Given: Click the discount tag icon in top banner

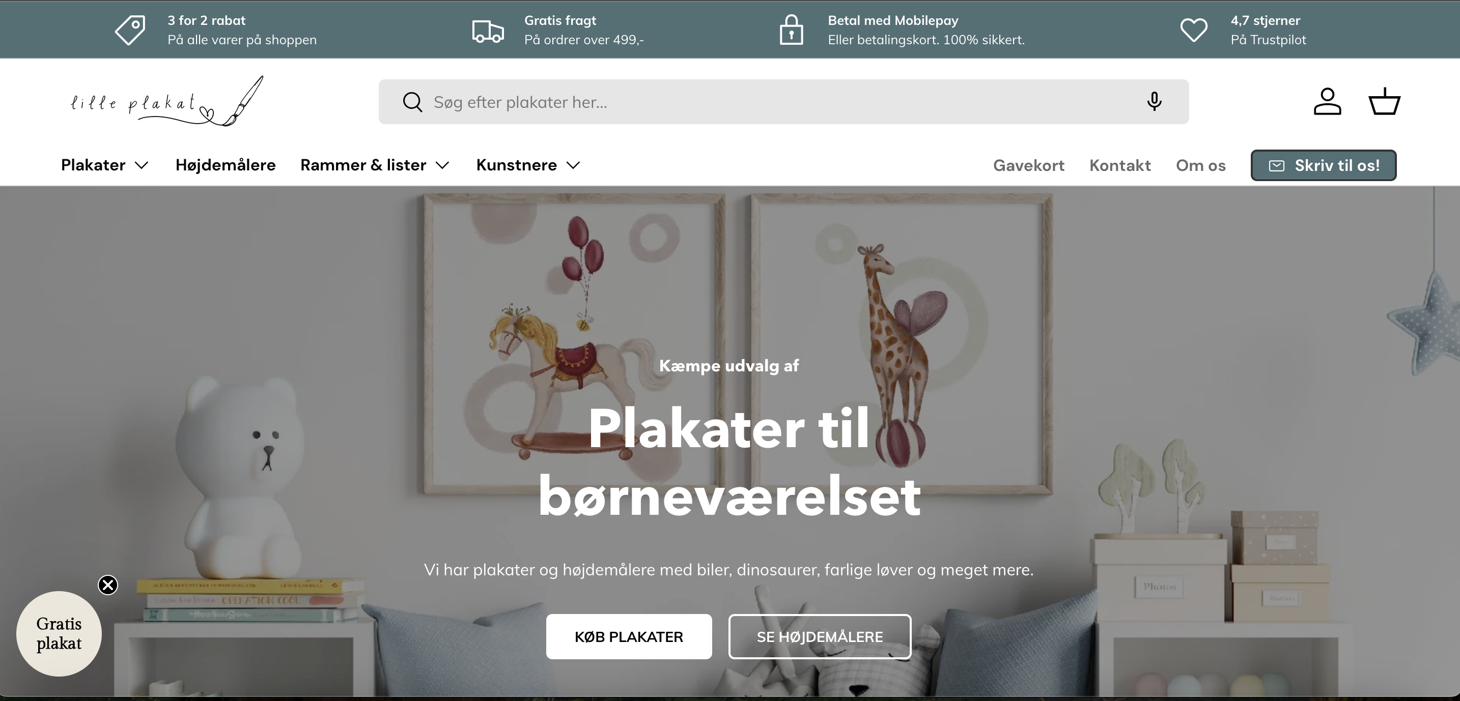Looking at the screenshot, I should 130,30.
